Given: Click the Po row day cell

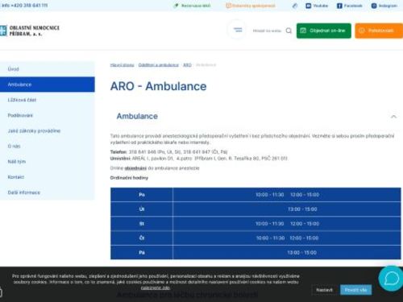Looking at the screenshot, I should point(142,195).
